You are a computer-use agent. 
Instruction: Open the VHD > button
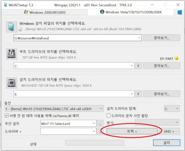(169, 131)
